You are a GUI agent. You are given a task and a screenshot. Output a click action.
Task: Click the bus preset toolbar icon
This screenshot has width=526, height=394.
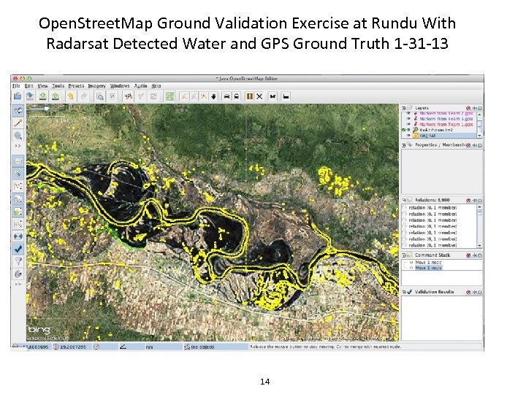[236, 96]
